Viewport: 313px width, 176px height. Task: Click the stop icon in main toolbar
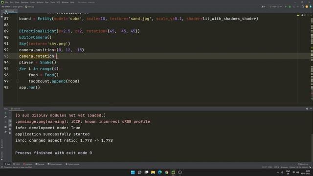[x=298, y=6]
